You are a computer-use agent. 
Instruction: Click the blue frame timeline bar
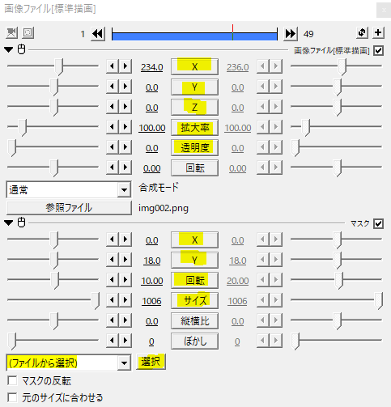pos(194,36)
